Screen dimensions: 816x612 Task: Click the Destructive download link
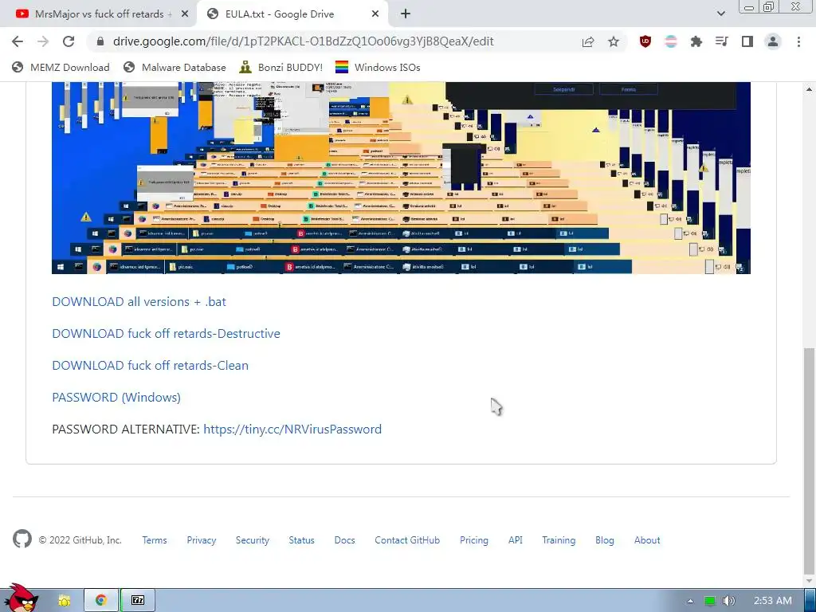tap(166, 334)
